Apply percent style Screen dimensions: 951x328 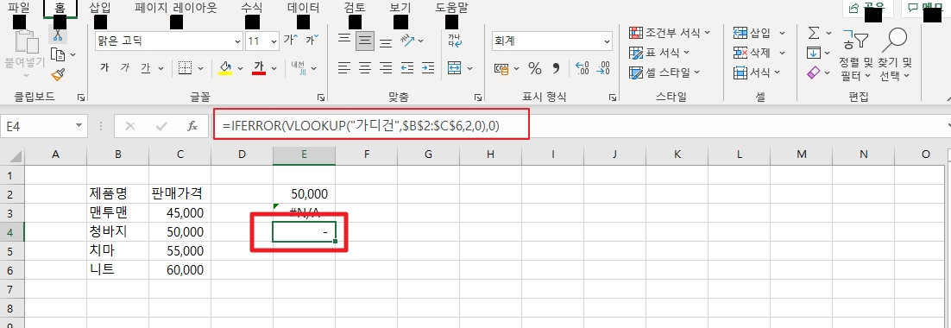(535, 68)
